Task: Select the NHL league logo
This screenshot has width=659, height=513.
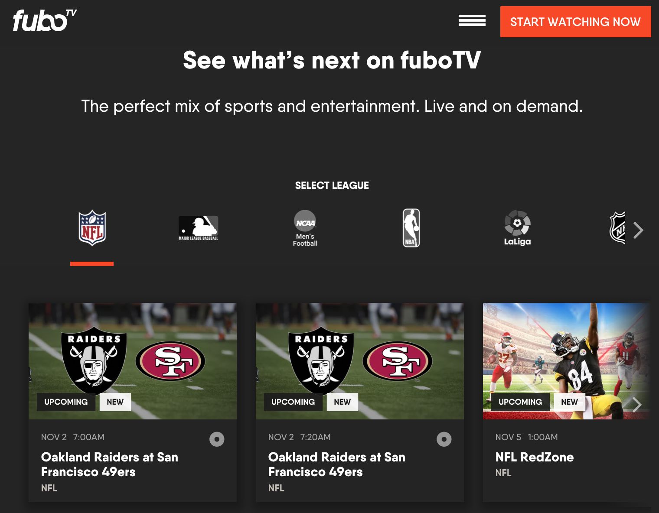Action: click(618, 228)
